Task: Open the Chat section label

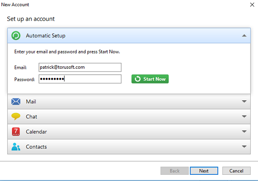Action: click(x=32, y=117)
